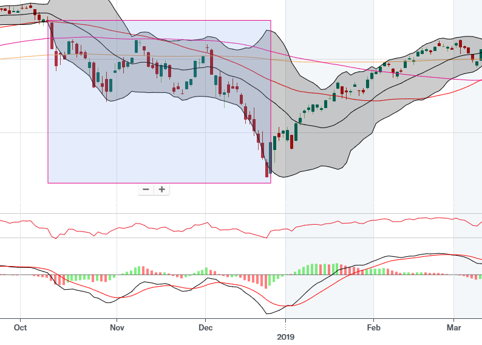Click the Feb axis label
The image size is (482, 345).
(x=373, y=328)
